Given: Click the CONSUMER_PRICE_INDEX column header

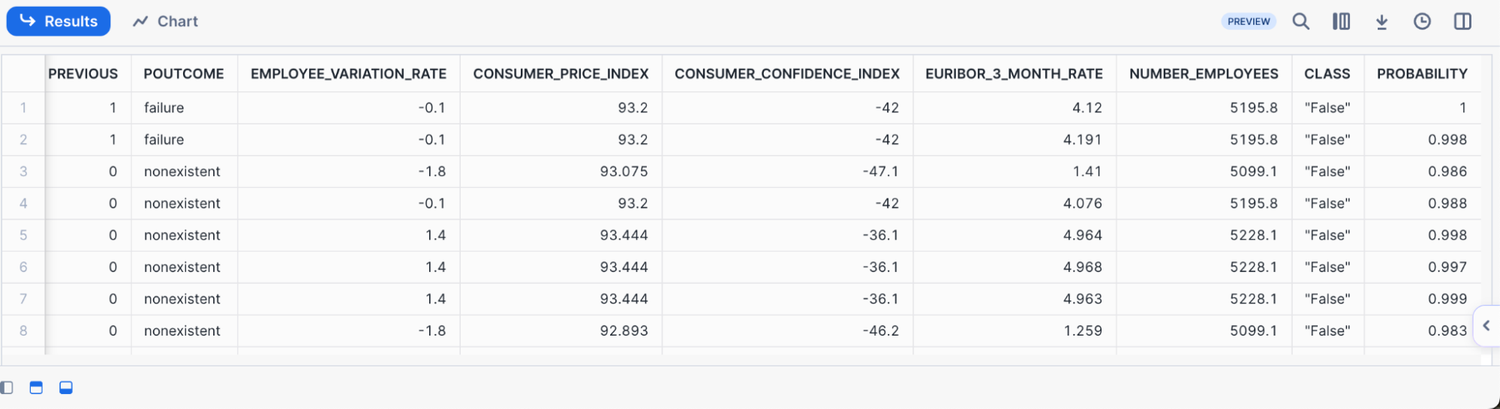Looking at the screenshot, I should point(561,73).
